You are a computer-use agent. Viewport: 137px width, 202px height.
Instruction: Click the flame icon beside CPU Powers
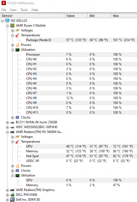coord(18,45)
